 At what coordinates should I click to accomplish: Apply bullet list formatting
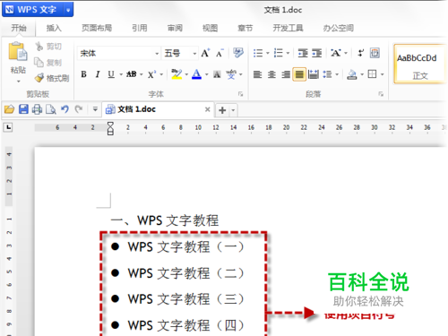[x=258, y=53]
